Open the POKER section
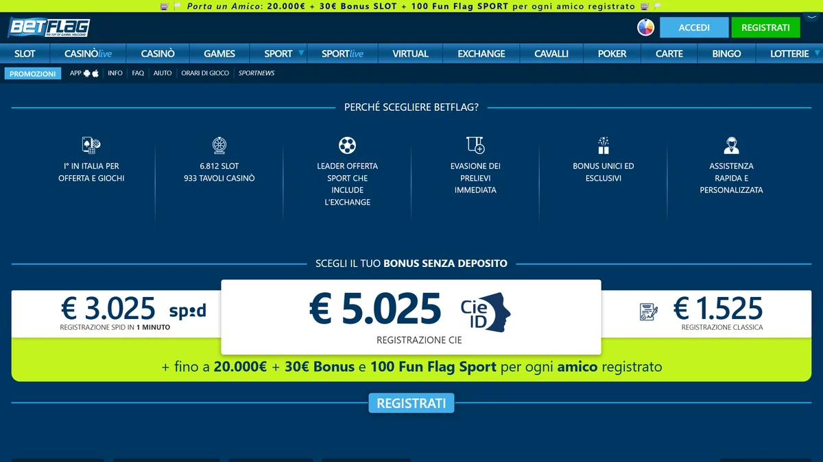Screen dimensions: 823x462 coord(612,53)
